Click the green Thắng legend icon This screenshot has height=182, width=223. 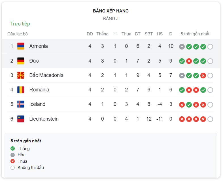tap(12, 149)
